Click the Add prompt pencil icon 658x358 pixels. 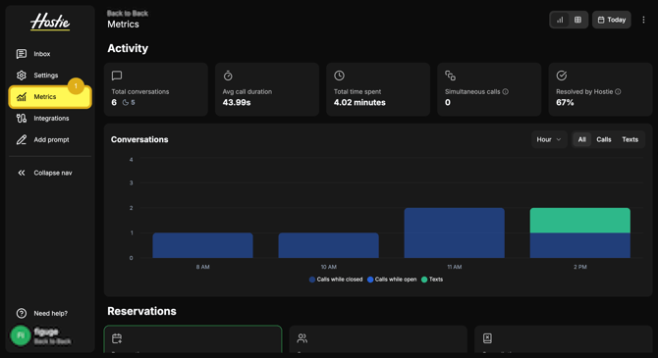point(22,139)
